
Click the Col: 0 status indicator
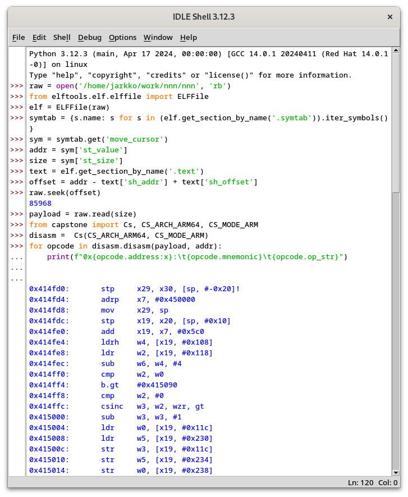tap(388, 482)
